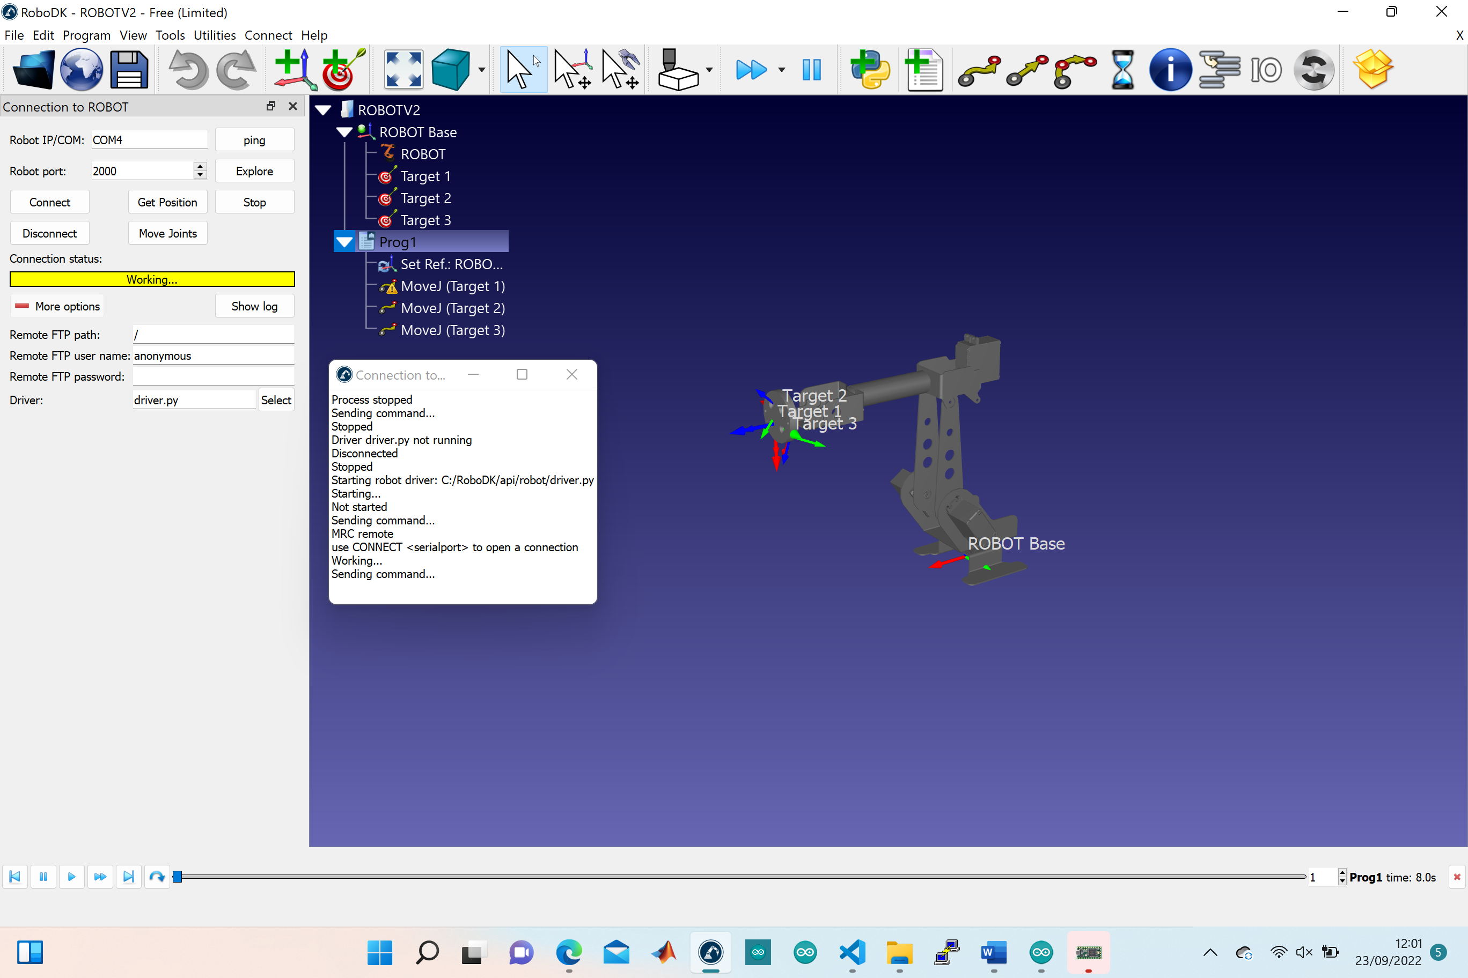Click the simulation timeline slider handle

(x=177, y=876)
